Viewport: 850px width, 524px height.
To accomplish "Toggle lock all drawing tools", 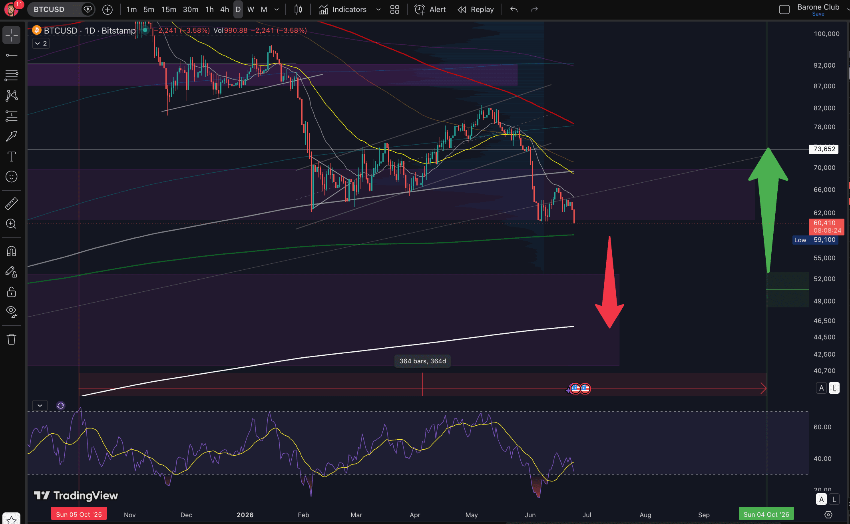I will [x=12, y=292].
